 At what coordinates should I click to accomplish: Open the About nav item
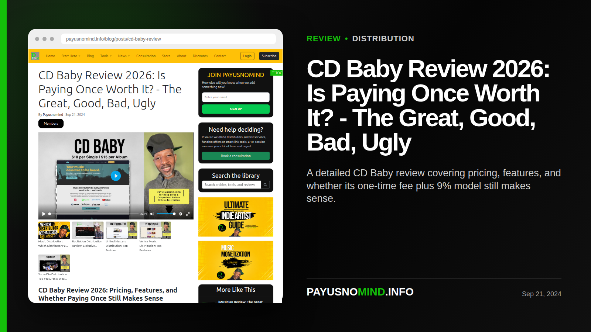tap(181, 56)
